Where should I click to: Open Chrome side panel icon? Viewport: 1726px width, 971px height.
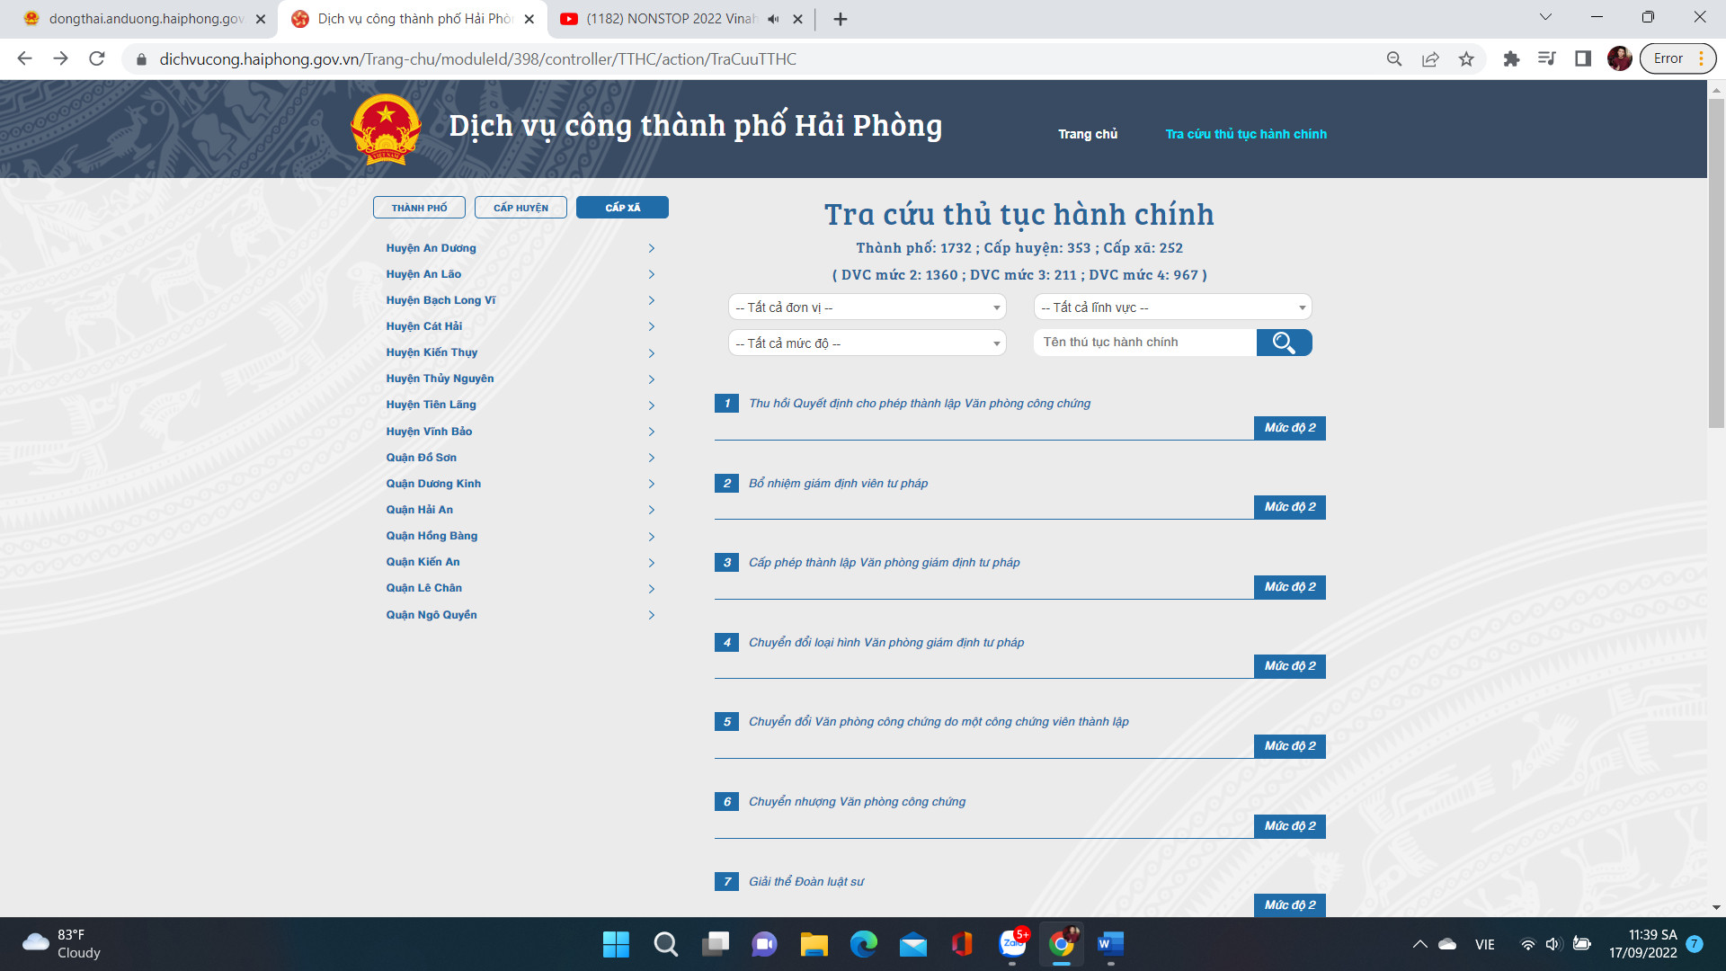(1583, 59)
